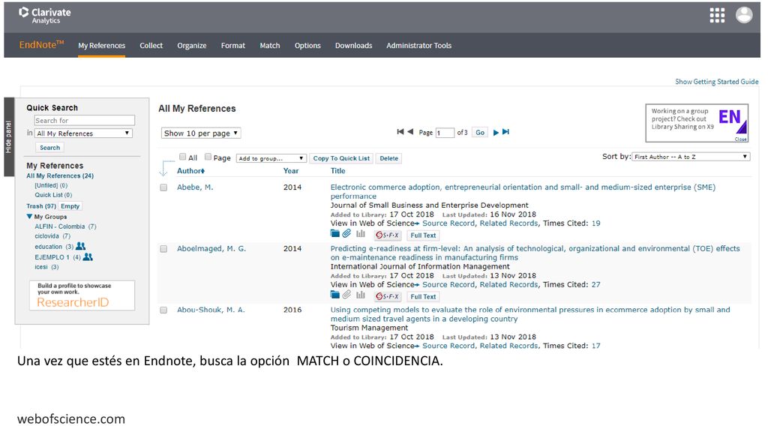Click the Go page button

point(480,132)
